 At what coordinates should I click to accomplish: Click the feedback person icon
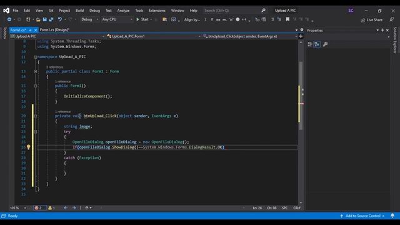coord(392,19)
